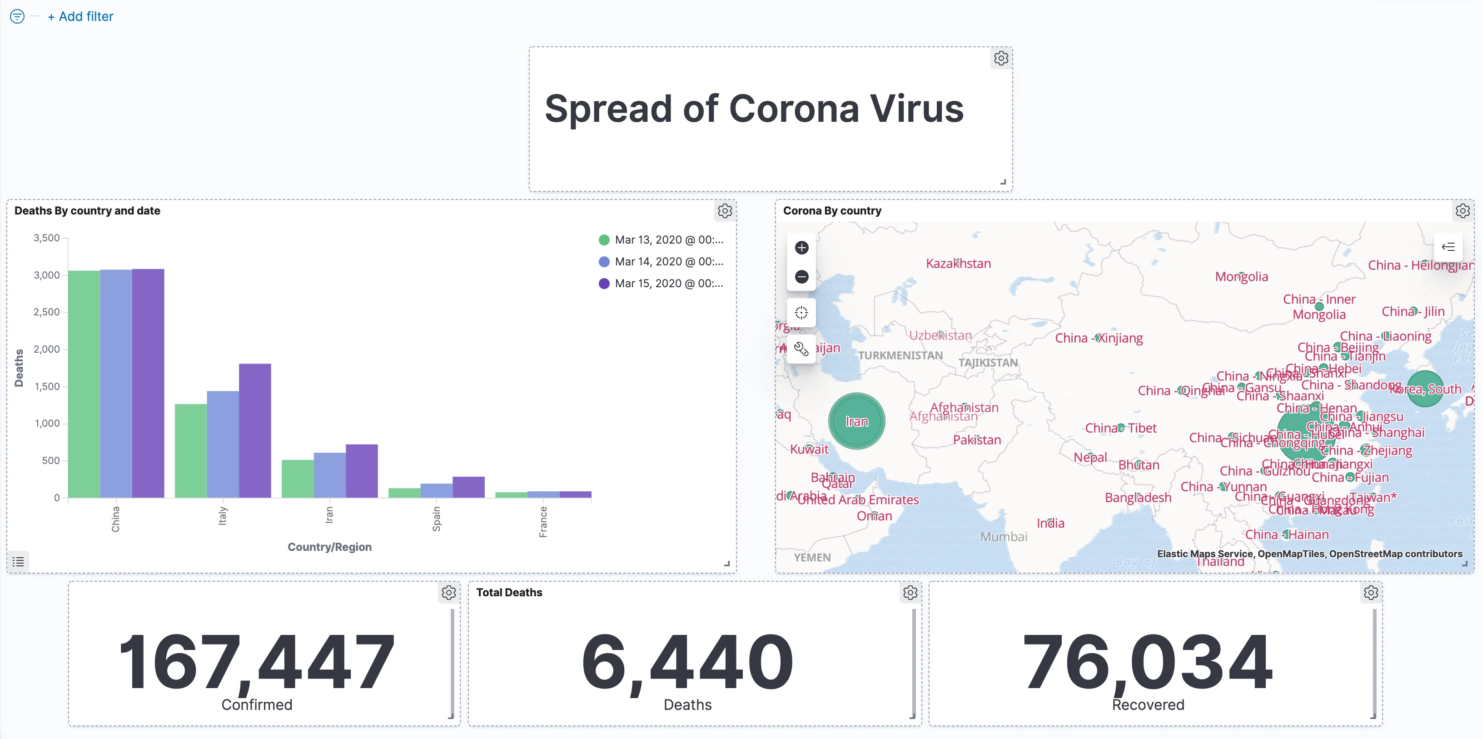Open Corona By country panel gear menu
This screenshot has height=739, width=1482.
click(1462, 210)
